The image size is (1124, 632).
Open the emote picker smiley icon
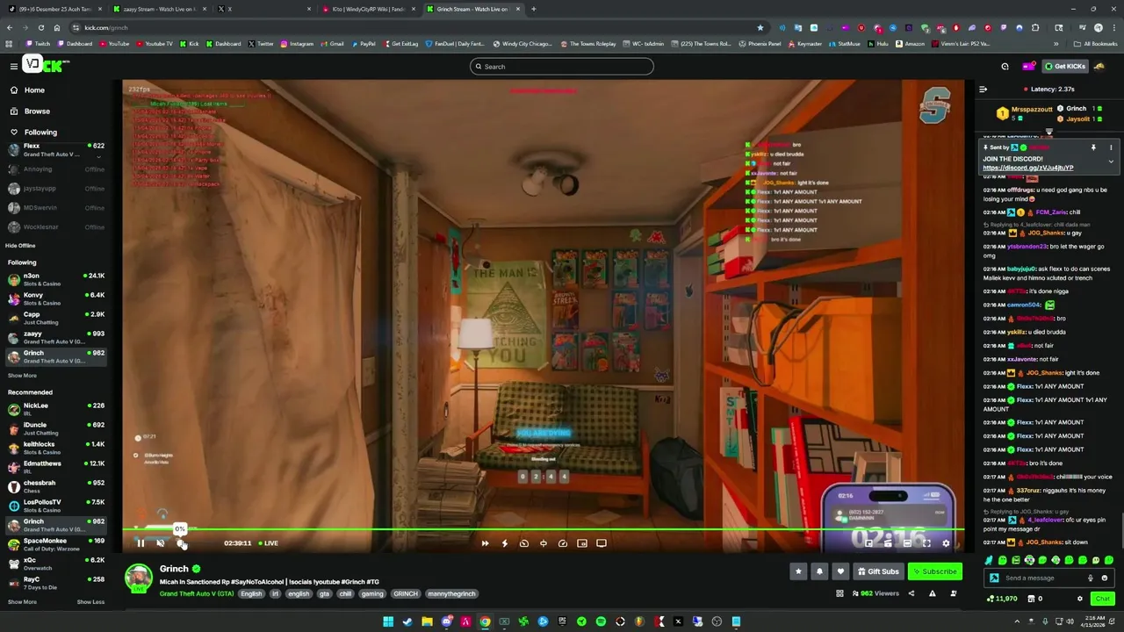(1105, 578)
